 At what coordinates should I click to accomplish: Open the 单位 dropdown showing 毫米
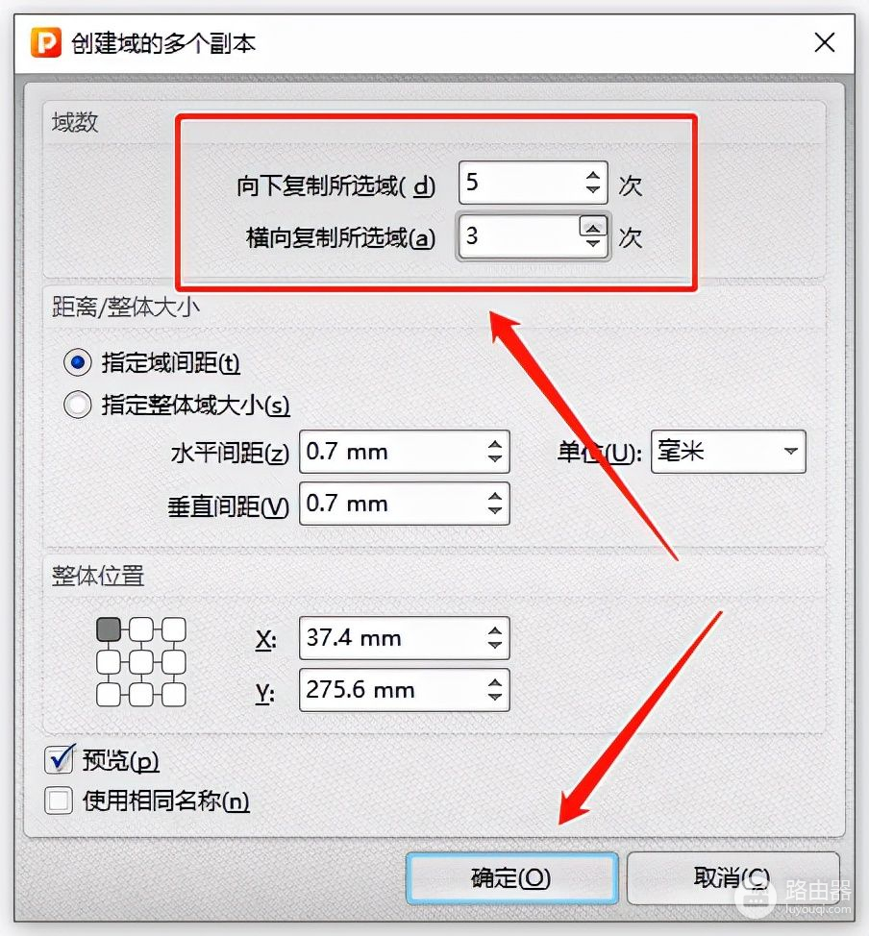click(728, 452)
